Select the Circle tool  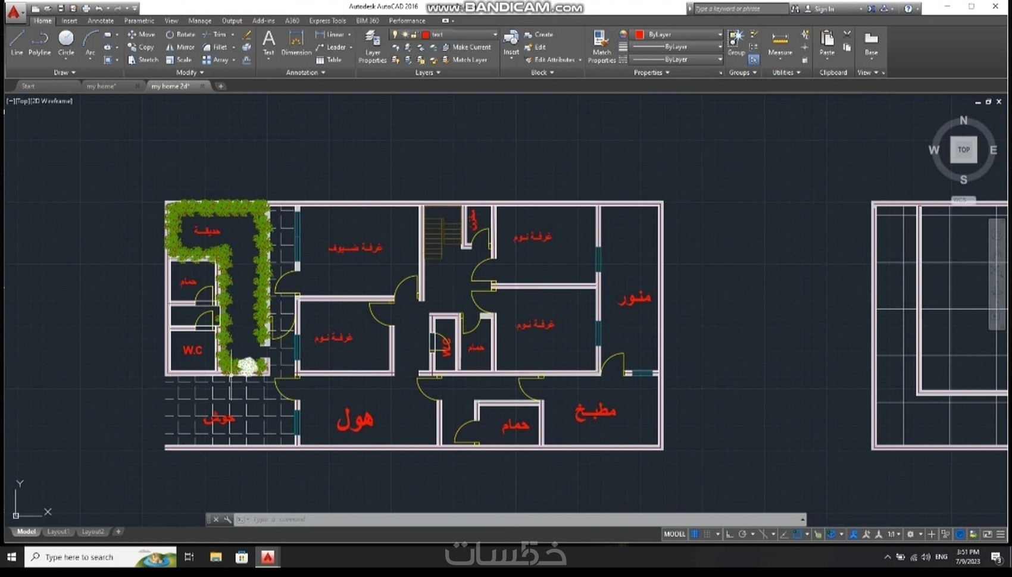(x=66, y=43)
